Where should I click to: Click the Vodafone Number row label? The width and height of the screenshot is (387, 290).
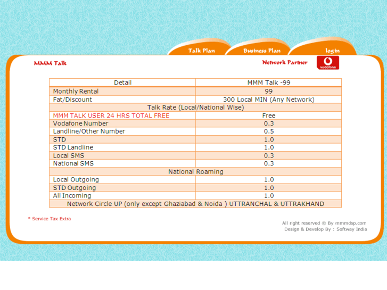point(81,123)
